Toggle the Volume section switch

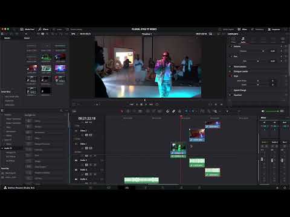231,46
